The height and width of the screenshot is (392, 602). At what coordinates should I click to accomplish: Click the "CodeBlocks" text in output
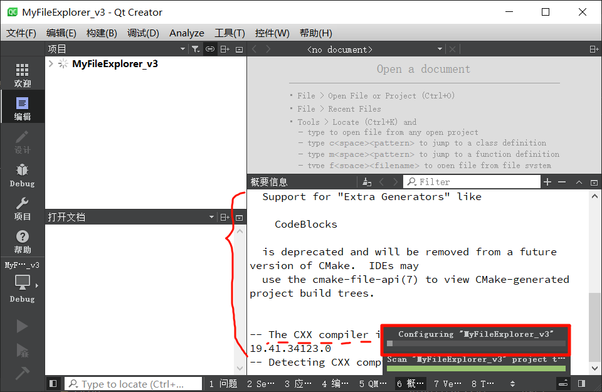pos(306,224)
